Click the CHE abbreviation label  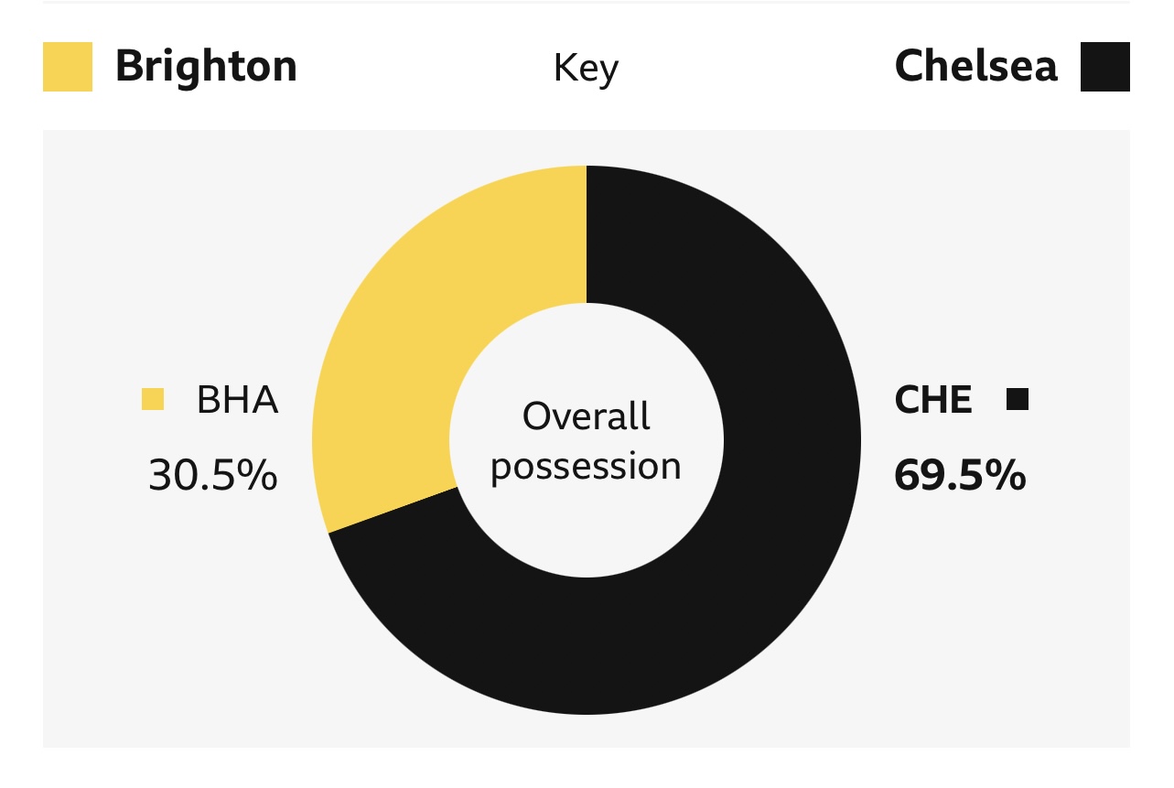933,401
